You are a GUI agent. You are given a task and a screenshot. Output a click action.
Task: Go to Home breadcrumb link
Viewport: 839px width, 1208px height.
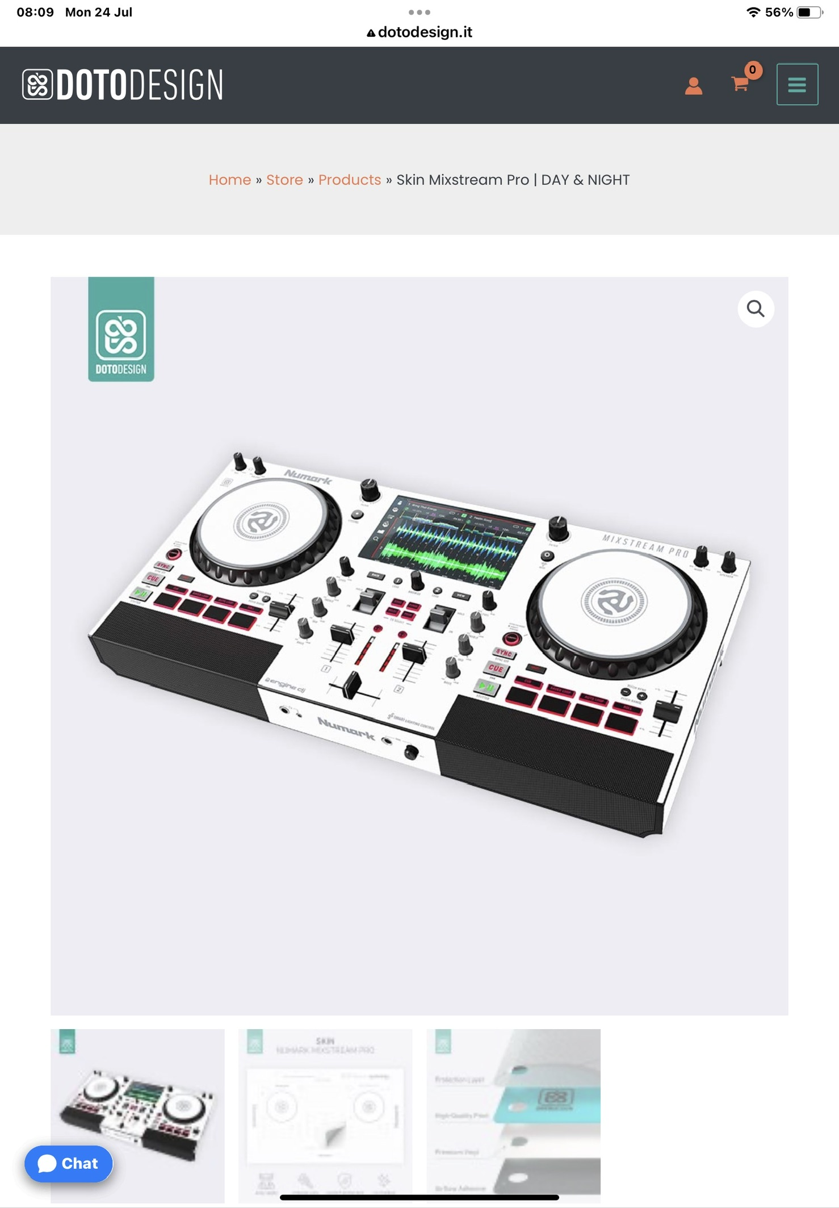tap(230, 179)
